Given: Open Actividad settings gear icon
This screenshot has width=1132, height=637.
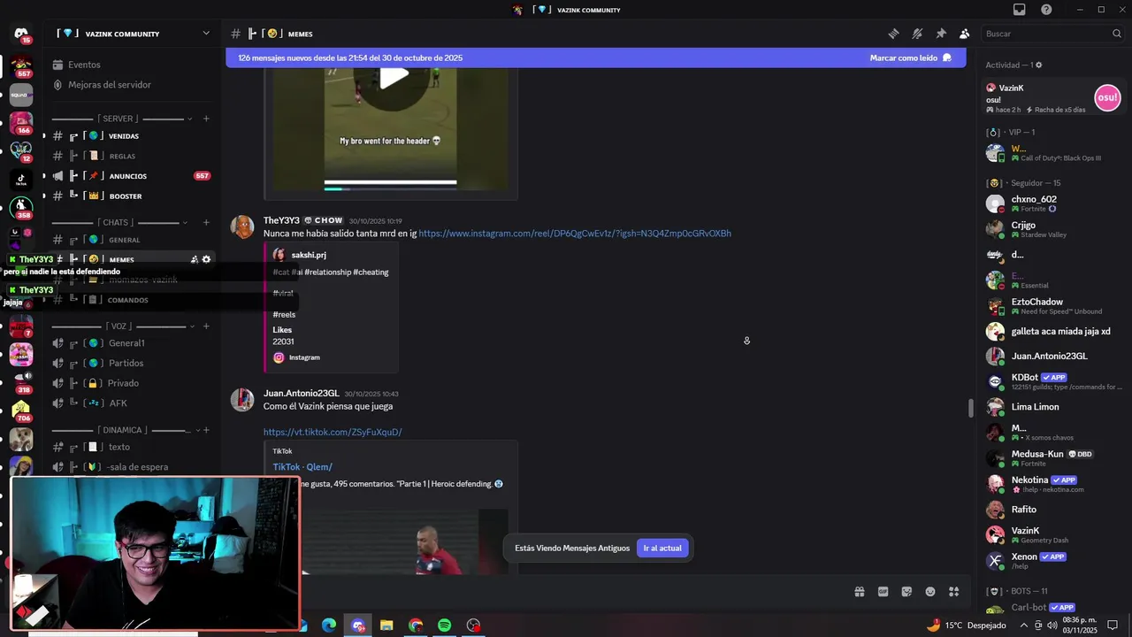Looking at the screenshot, I should click(1038, 65).
